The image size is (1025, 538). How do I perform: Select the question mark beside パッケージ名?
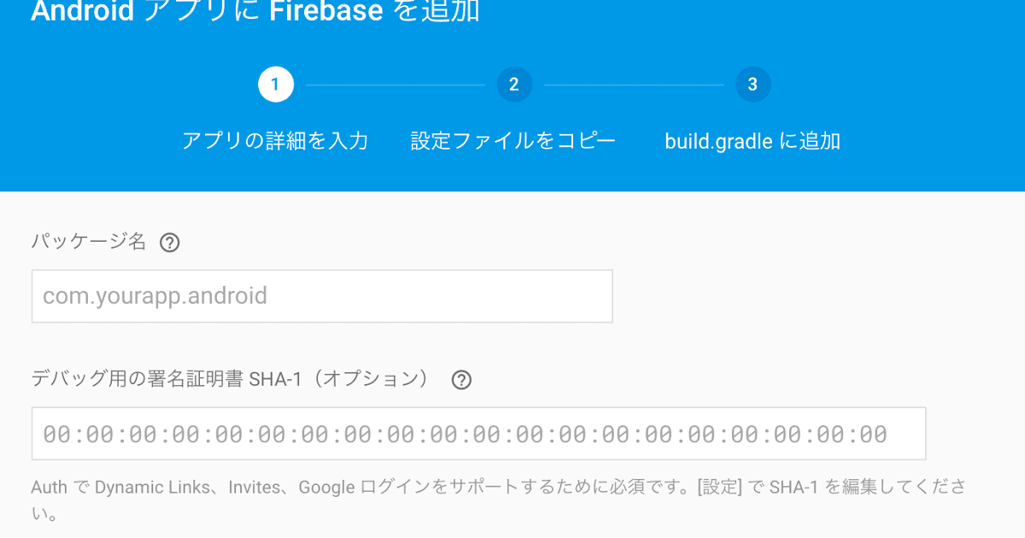pos(169,243)
